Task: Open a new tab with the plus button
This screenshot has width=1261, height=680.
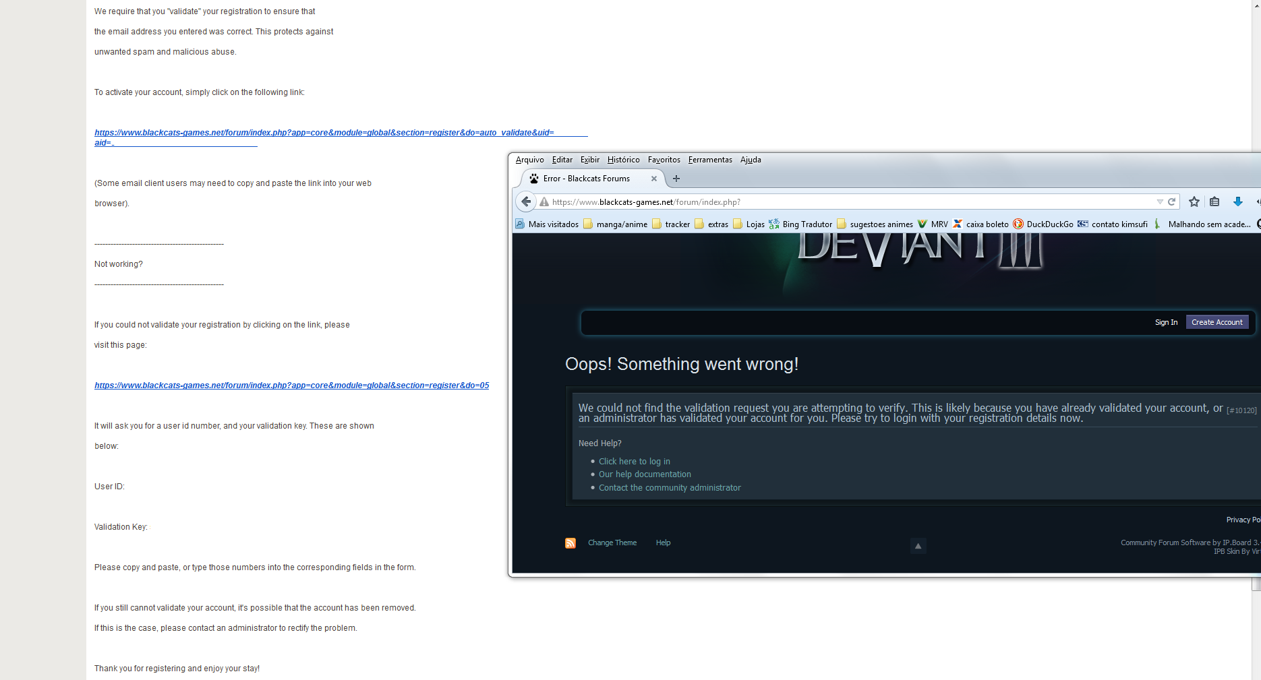Action: 676,179
